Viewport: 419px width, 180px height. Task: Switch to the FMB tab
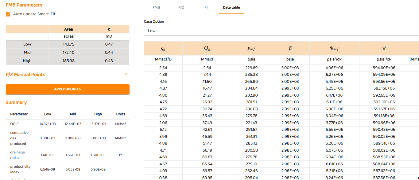[x=156, y=7]
